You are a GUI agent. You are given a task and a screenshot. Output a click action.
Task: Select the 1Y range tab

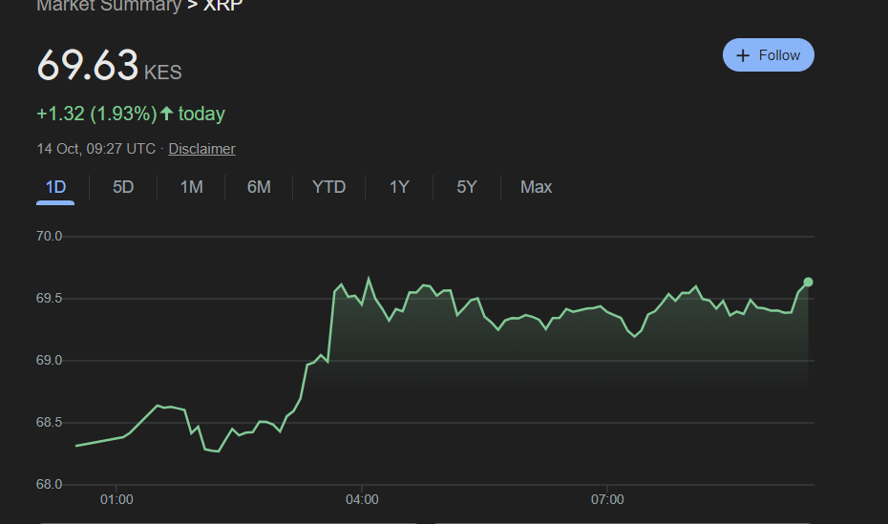(399, 187)
